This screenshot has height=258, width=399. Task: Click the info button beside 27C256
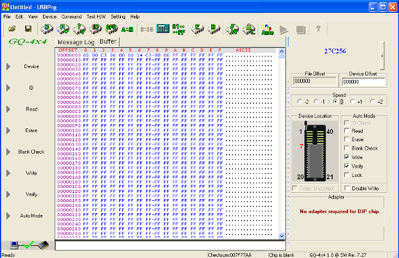tap(382, 55)
